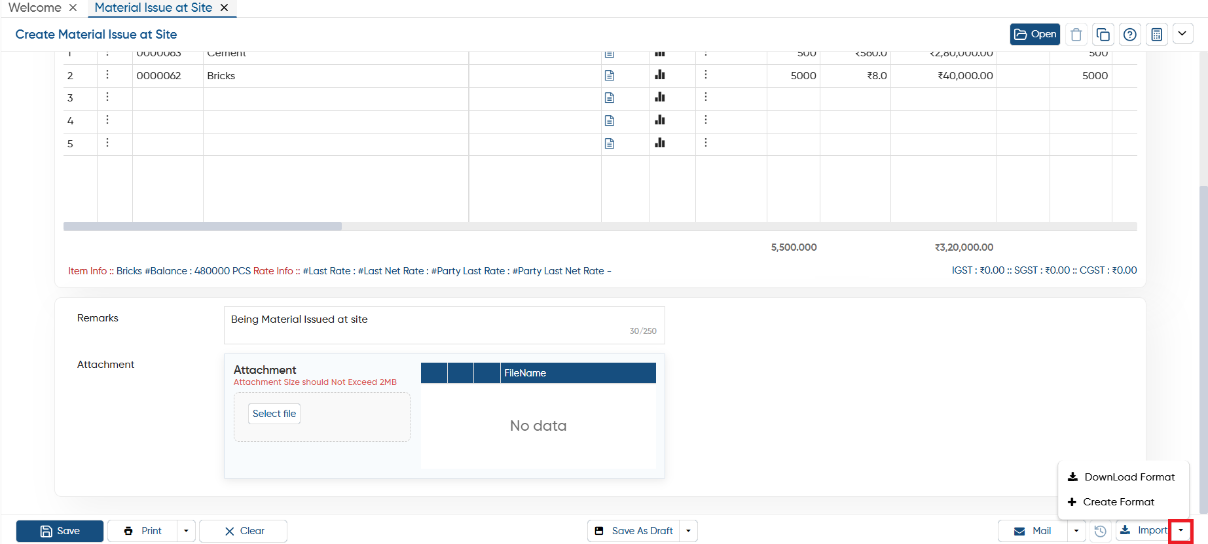Click the grid's horizontal scrollbar thumb
This screenshot has width=1208, height=544.
[x=202, y=226]
